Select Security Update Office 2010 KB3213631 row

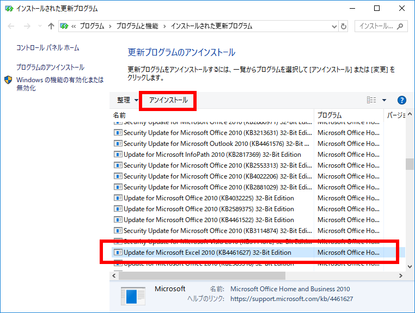point(258,133)
